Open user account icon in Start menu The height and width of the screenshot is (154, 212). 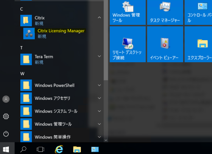pos(6,99)
